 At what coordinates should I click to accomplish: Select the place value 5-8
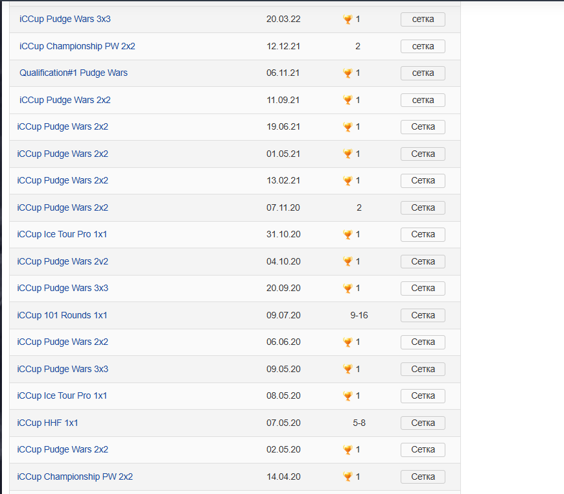click(359, 423)
